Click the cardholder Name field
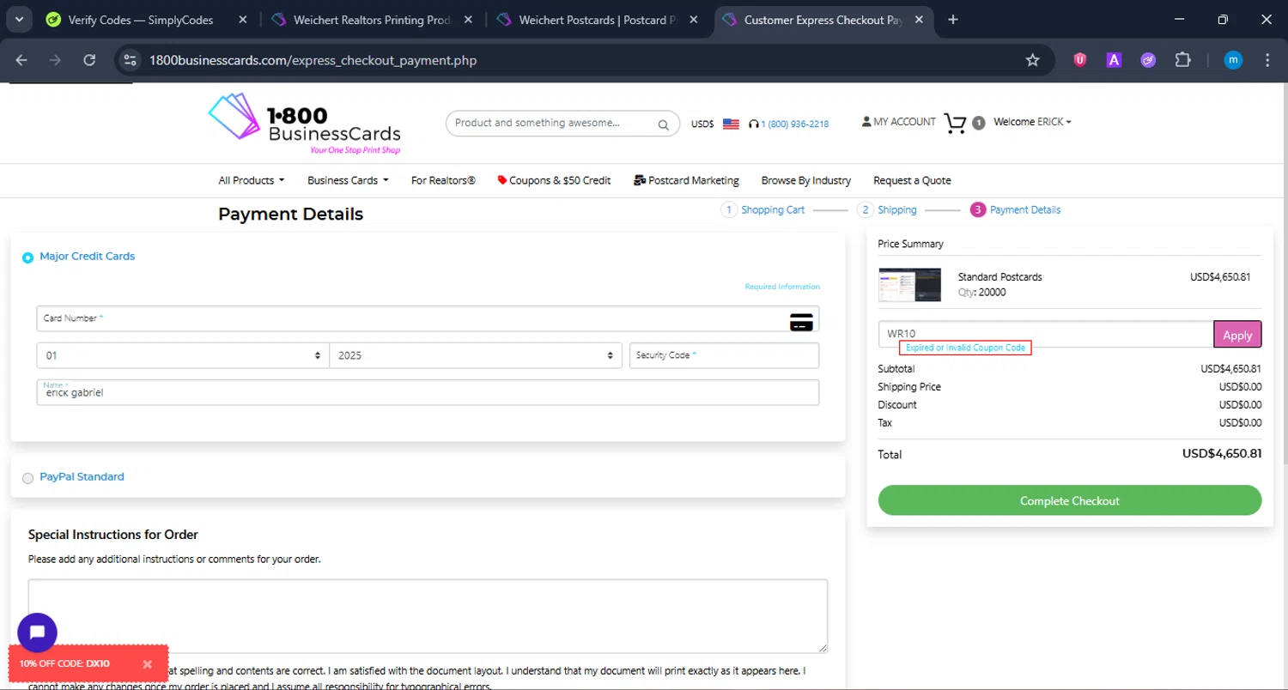Viewport: 1288px width, 690px height. (x=428, y=392)
